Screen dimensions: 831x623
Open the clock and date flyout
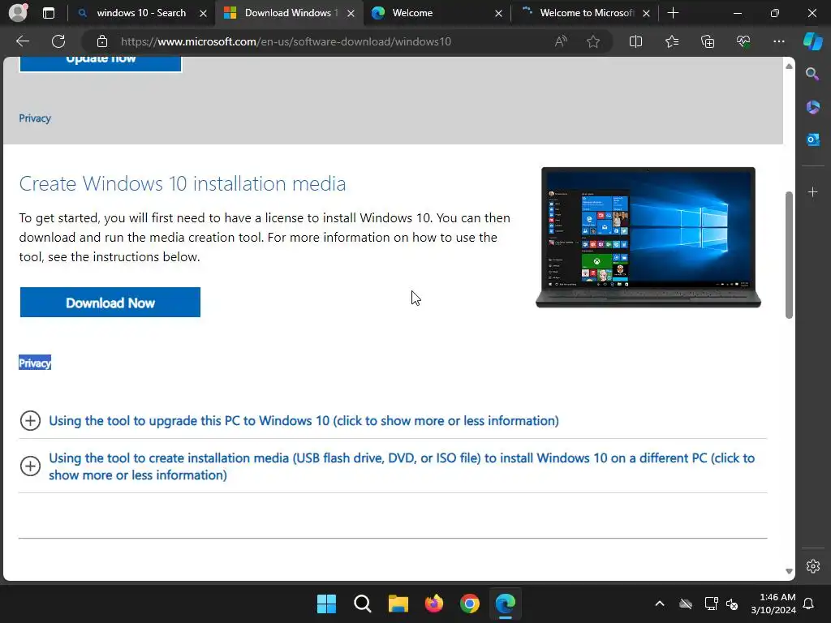tap(773, 604)
